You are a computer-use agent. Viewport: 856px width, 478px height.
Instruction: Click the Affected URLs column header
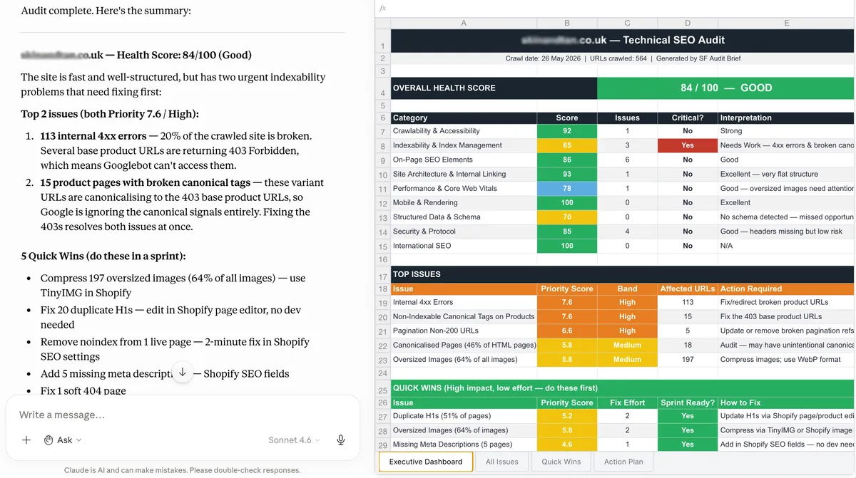pyautogui.click(x=688, y=289)
